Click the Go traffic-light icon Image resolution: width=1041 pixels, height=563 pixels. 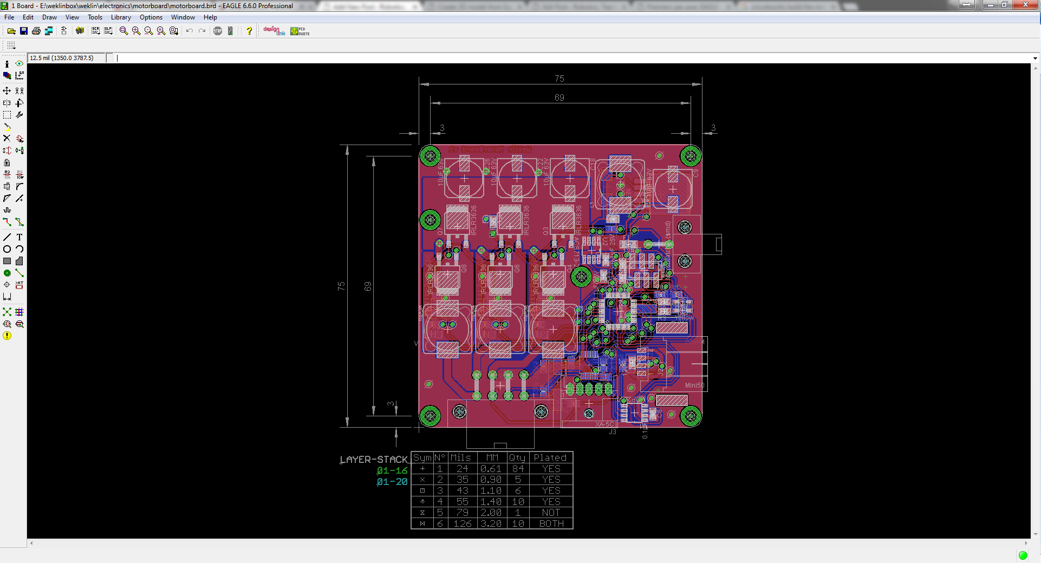(x=230, y=31)
